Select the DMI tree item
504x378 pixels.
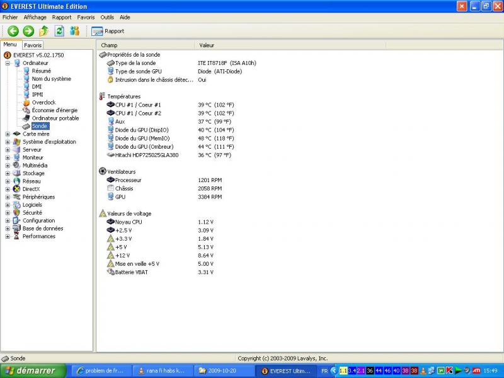37,87
